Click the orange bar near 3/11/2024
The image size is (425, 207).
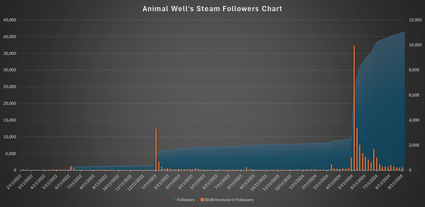pos(331,167)
